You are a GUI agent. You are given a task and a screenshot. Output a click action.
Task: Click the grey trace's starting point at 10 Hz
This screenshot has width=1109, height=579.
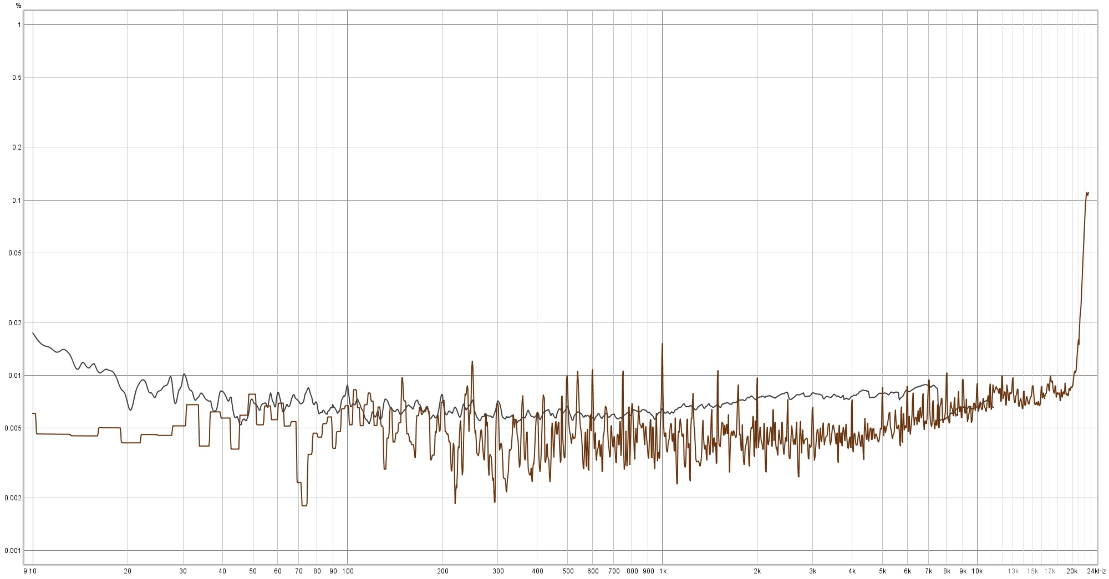tap(33, 333)
